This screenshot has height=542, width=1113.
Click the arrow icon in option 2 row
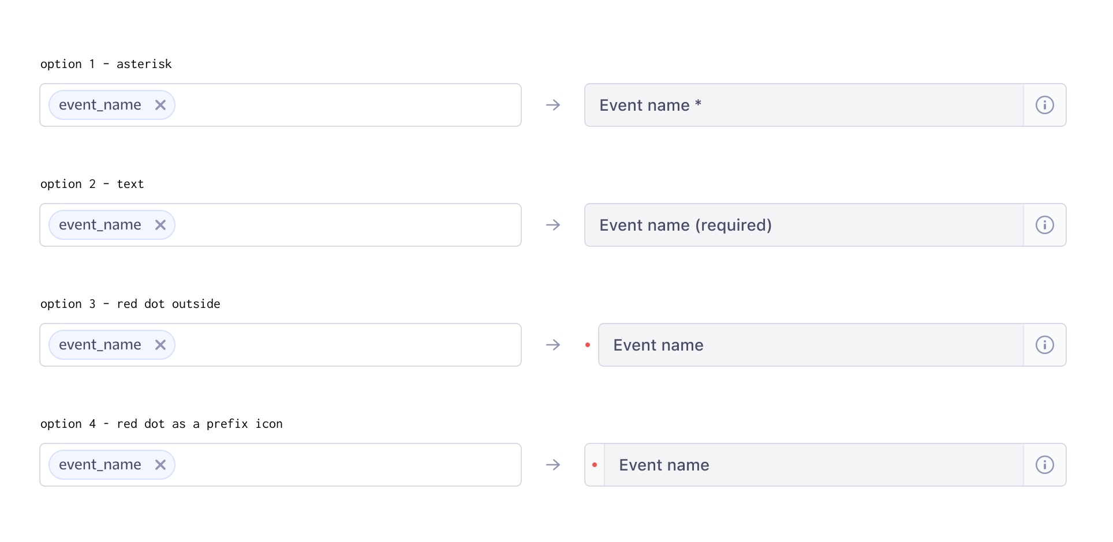coord(553,225)
